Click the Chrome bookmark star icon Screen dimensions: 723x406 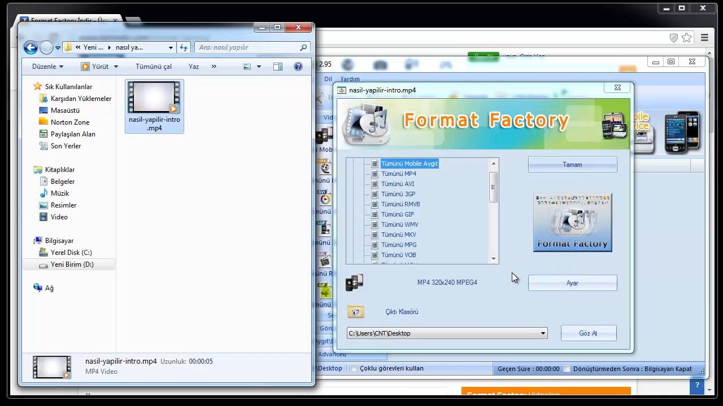click(x=687, y=38)
